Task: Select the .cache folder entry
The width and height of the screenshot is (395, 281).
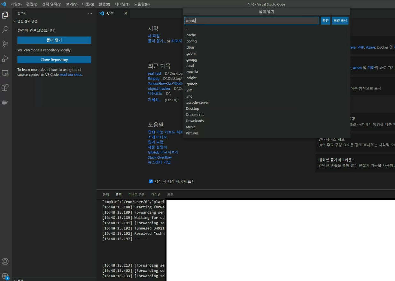Action: coord(266,35)
